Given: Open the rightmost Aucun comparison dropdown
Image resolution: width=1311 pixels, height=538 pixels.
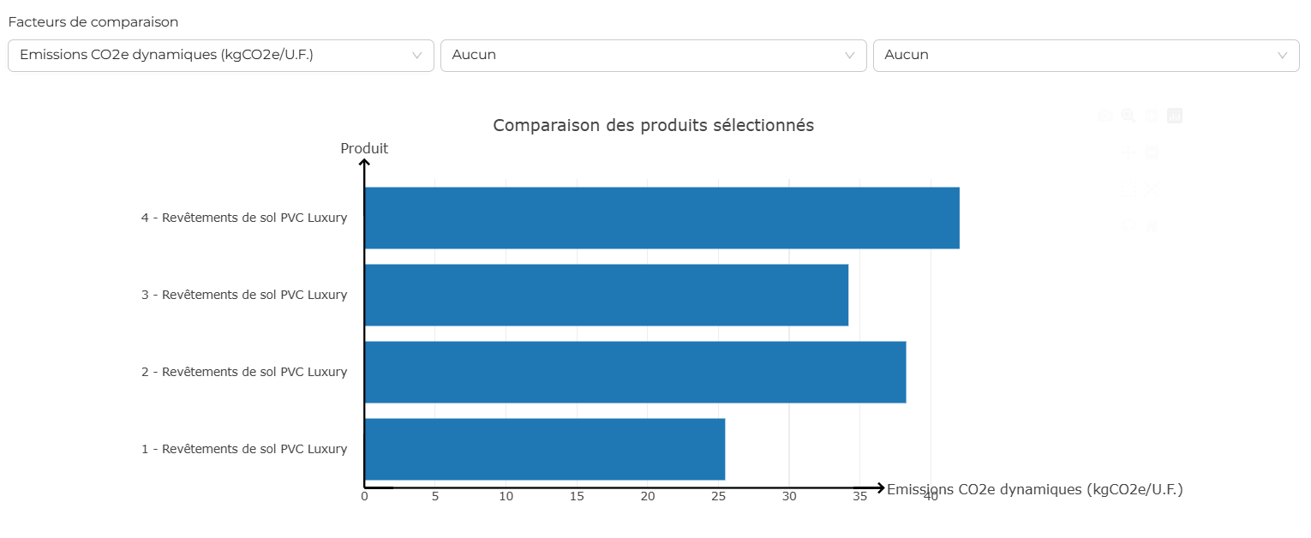Looking at the screenshot, I should click(x=1086, y=55).
